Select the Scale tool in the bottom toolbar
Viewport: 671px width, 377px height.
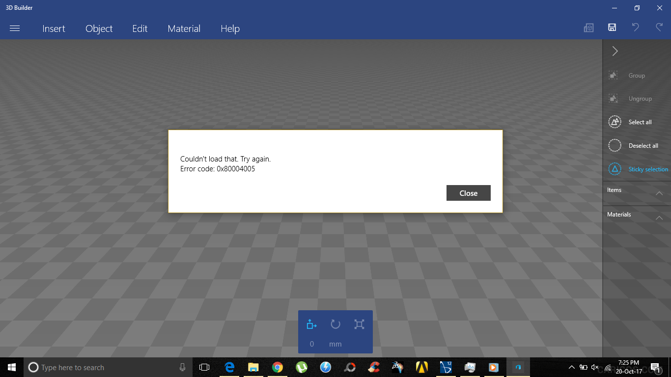(x=359, y=324)
